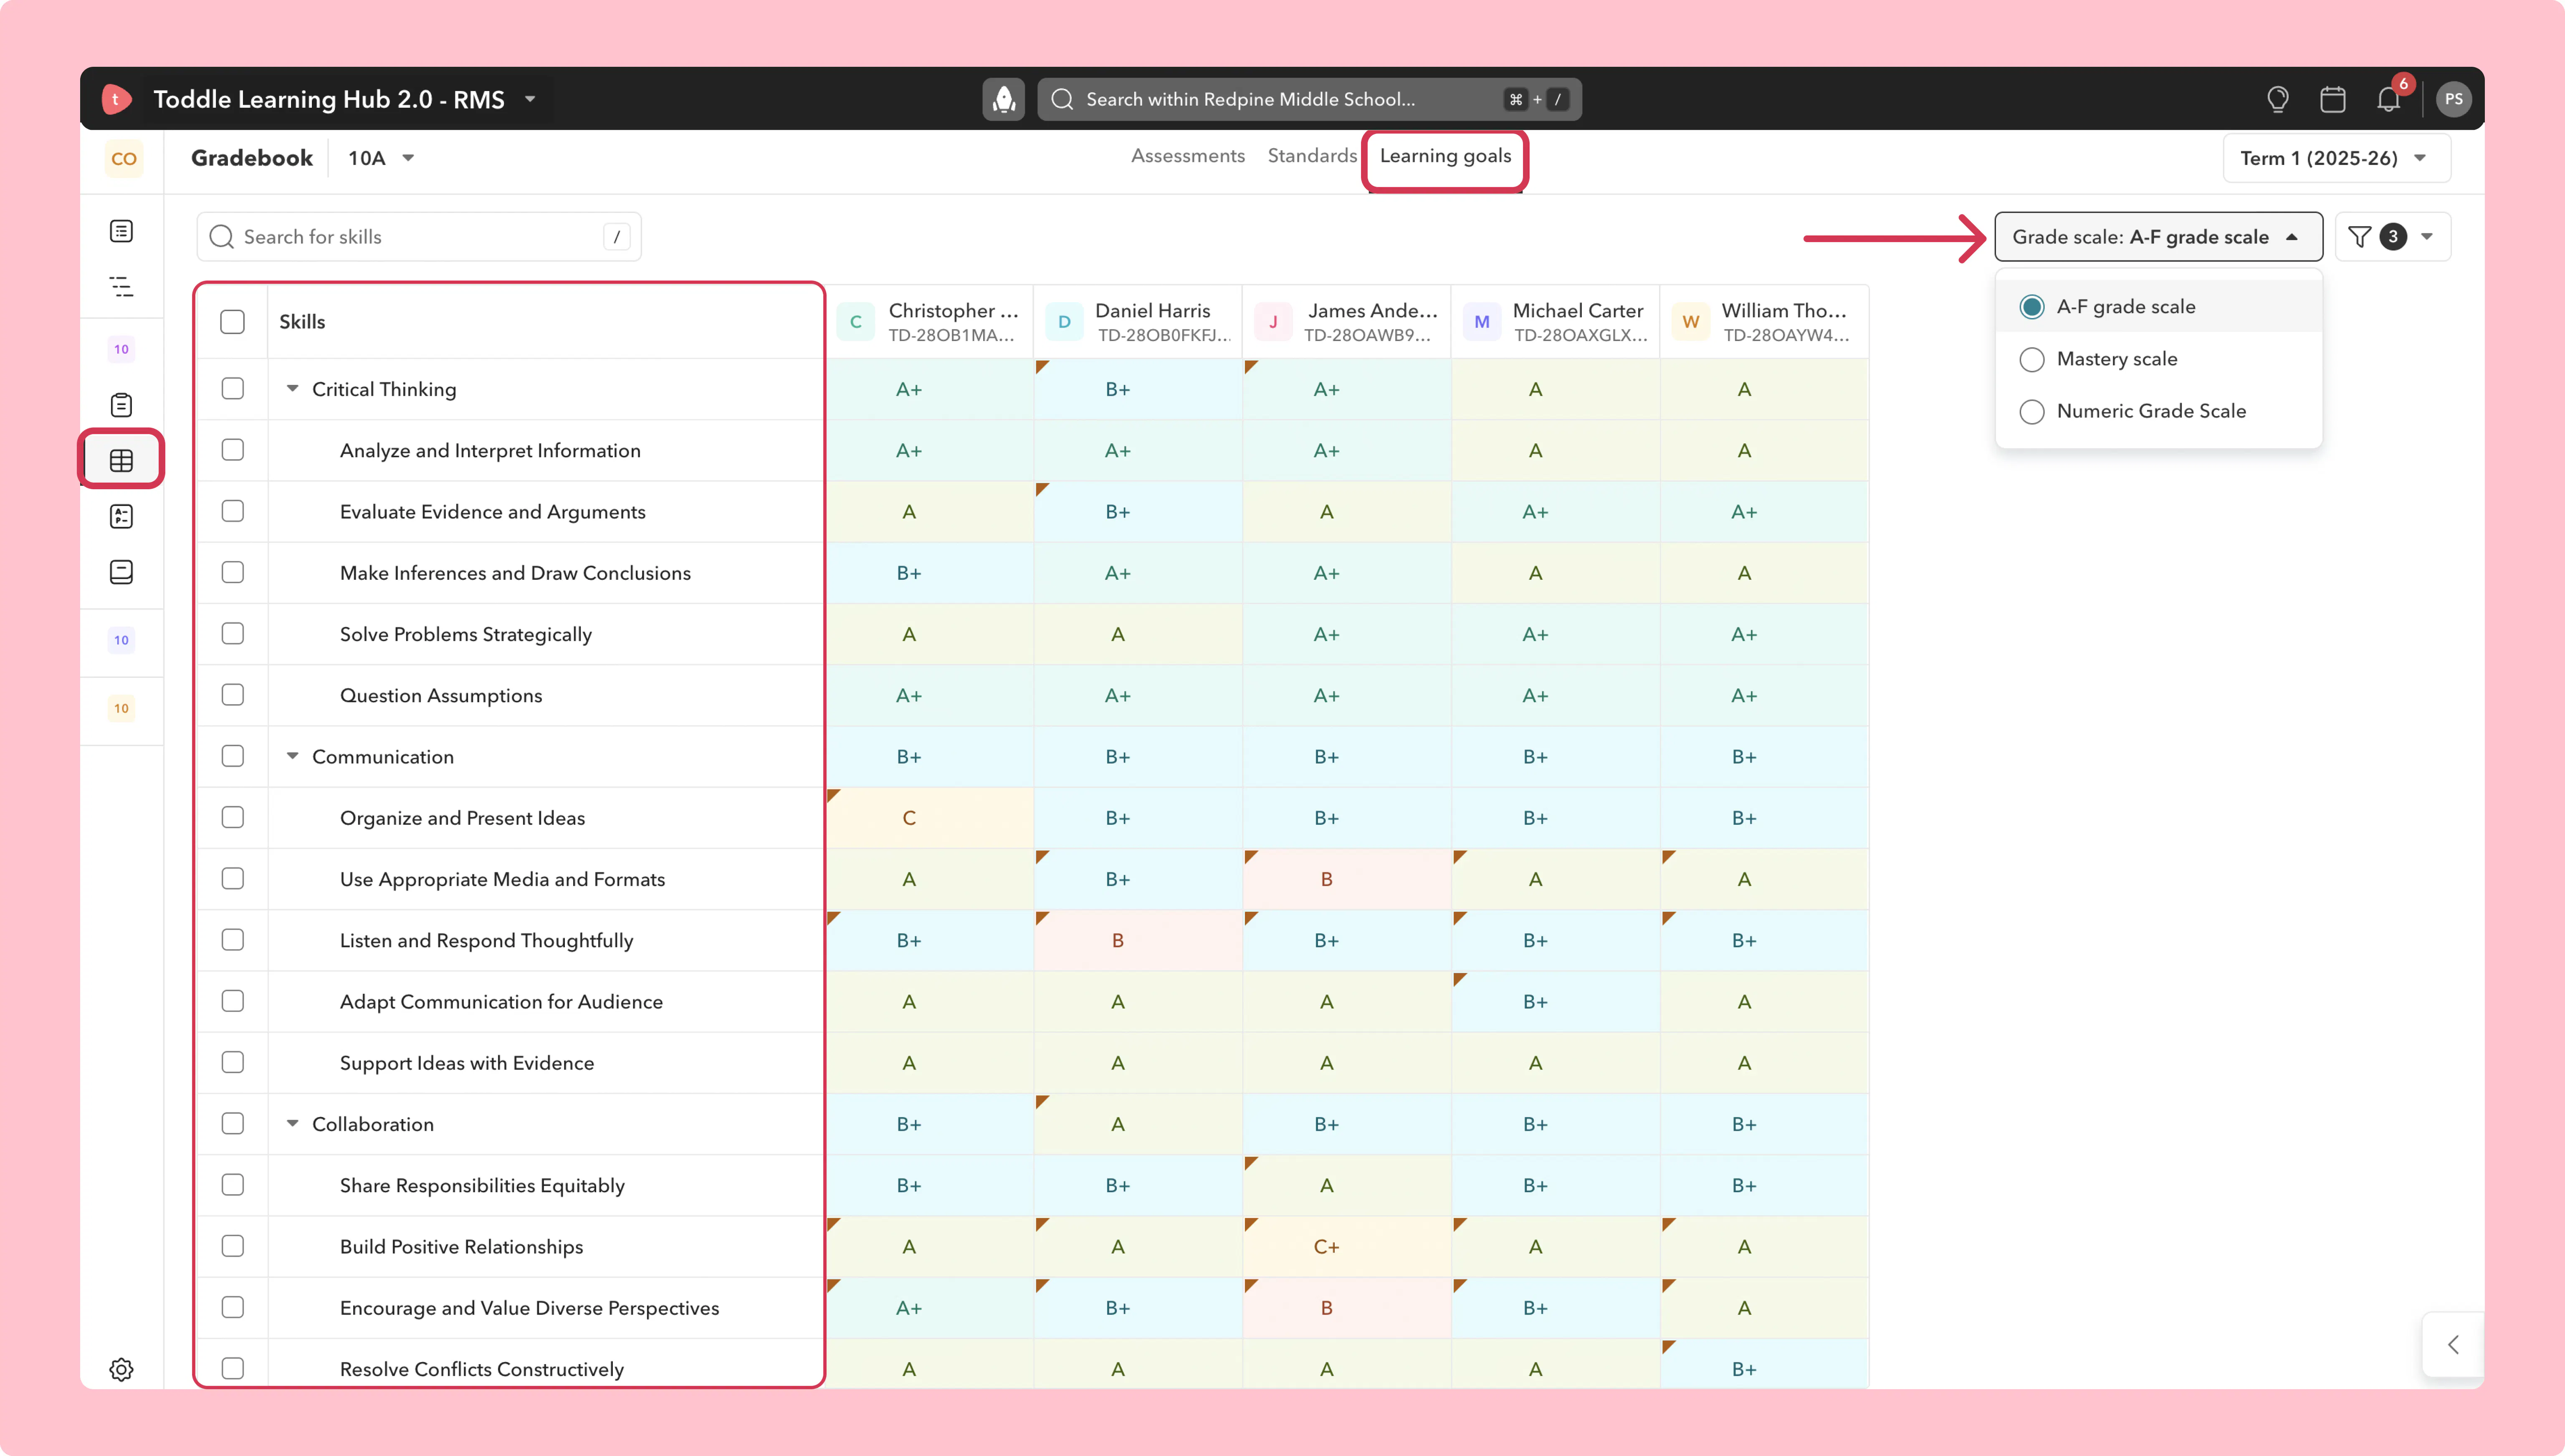The image size is (2565, 1456).
Task: Check Evaluate Evidence and Arguments checkbox
Action: [x=232, y=511]
